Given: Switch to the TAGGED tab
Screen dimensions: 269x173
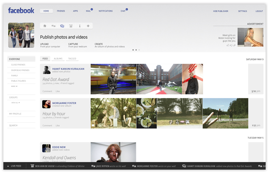Looking at the screenshot, I should click(72, 58).
